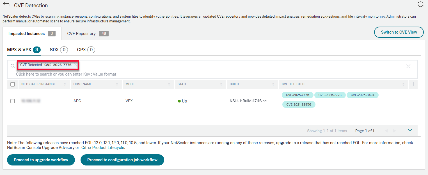Viewport: 428px width, 175px height.
Task: Click the back arrow beside CVE Detection
Action: 6,5
